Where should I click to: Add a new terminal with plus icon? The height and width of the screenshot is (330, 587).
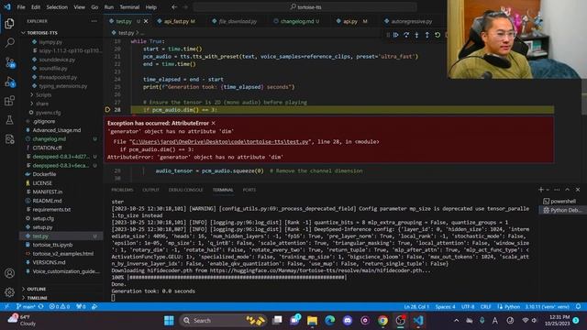[540, 190]
